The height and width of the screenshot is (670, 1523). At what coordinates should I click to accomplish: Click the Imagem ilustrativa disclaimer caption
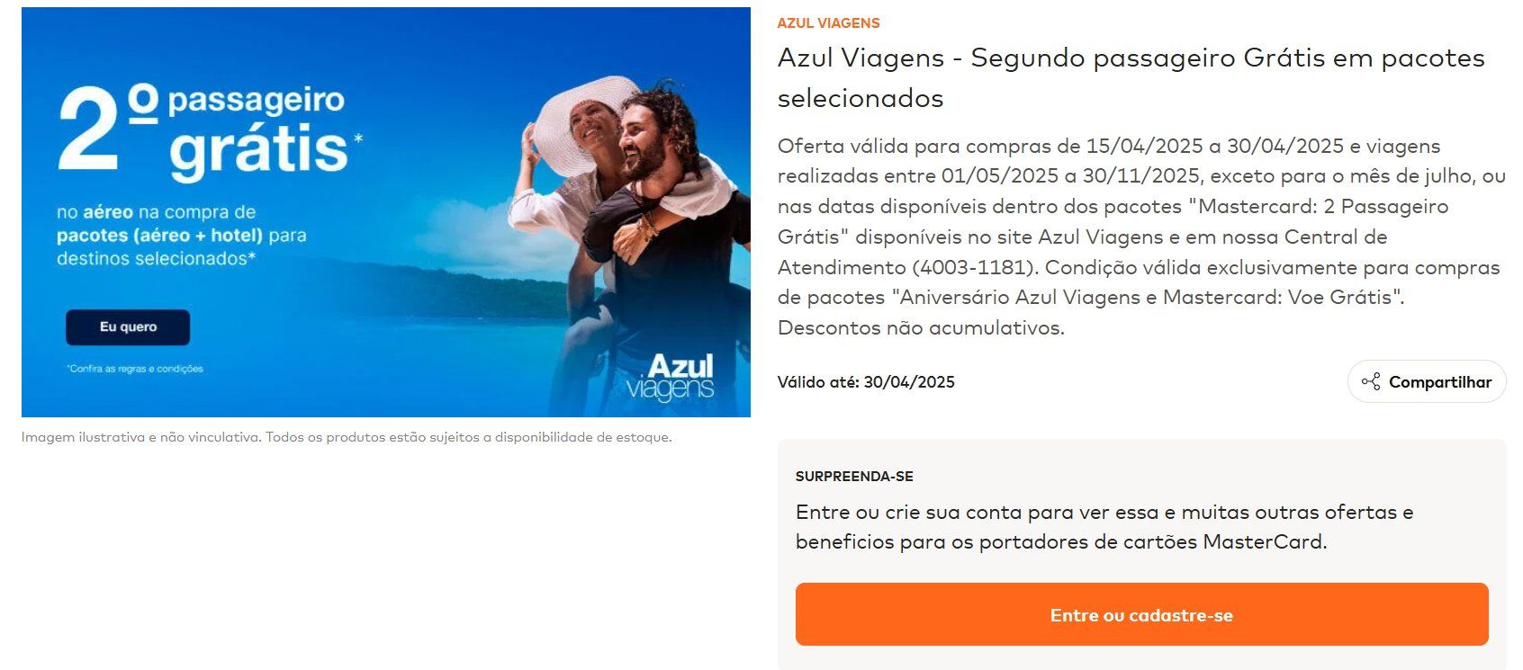point(347,437)
